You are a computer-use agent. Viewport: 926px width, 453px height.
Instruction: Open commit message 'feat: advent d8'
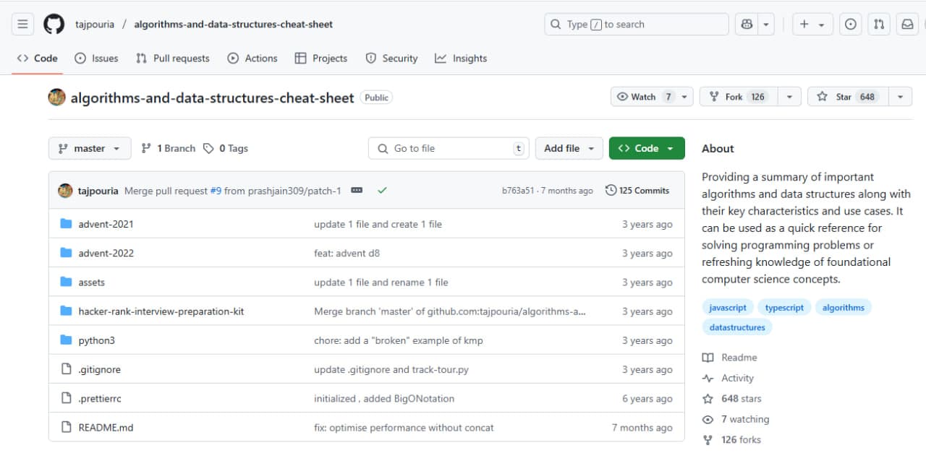[x=347, y=253]
